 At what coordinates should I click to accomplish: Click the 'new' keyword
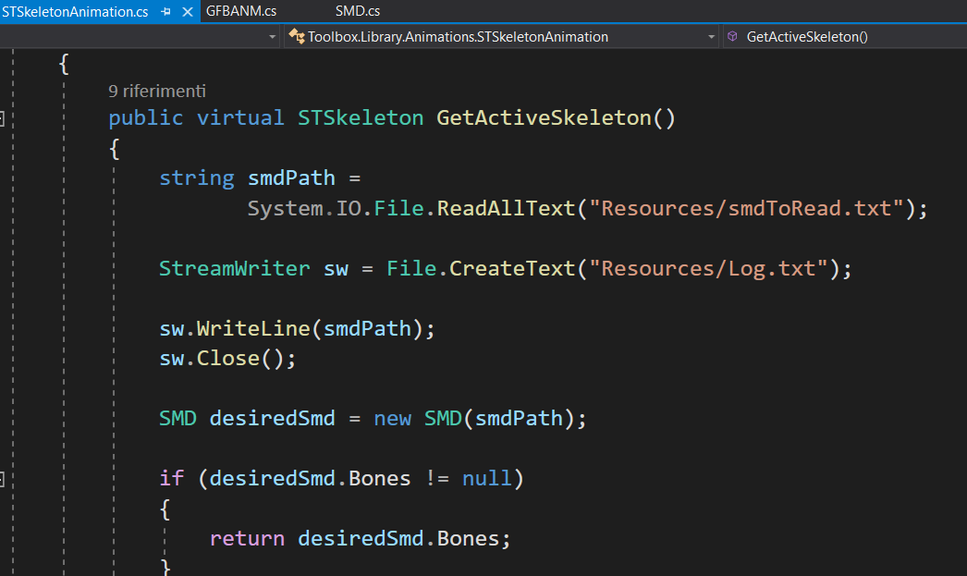(x=392, y=419)
